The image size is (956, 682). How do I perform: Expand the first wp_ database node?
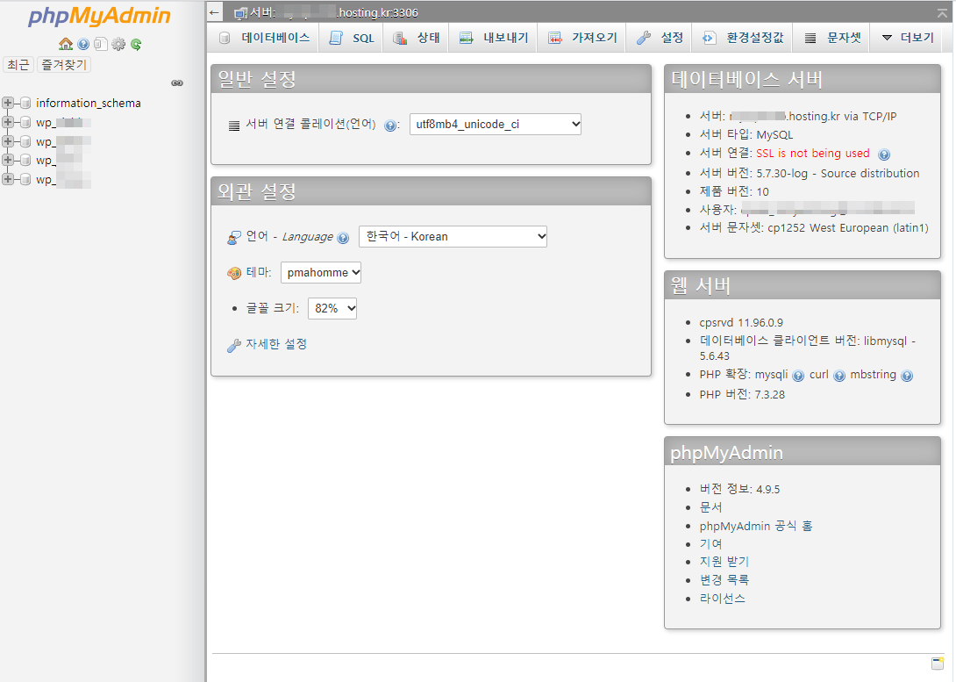point(8,122)
